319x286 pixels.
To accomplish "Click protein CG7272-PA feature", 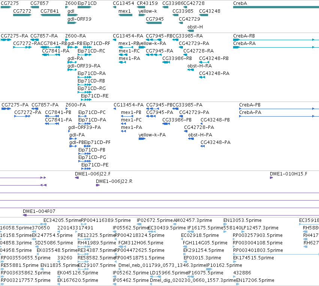I will coord(22,116).
